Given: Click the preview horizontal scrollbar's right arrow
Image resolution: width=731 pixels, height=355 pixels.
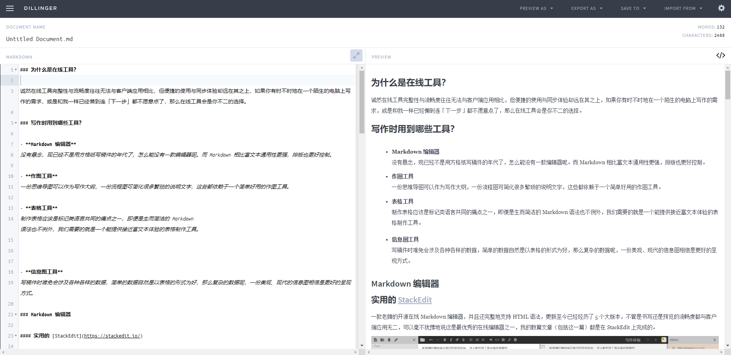Looking at the screenshot, I should pyautogui.click(x=721, y=352).
